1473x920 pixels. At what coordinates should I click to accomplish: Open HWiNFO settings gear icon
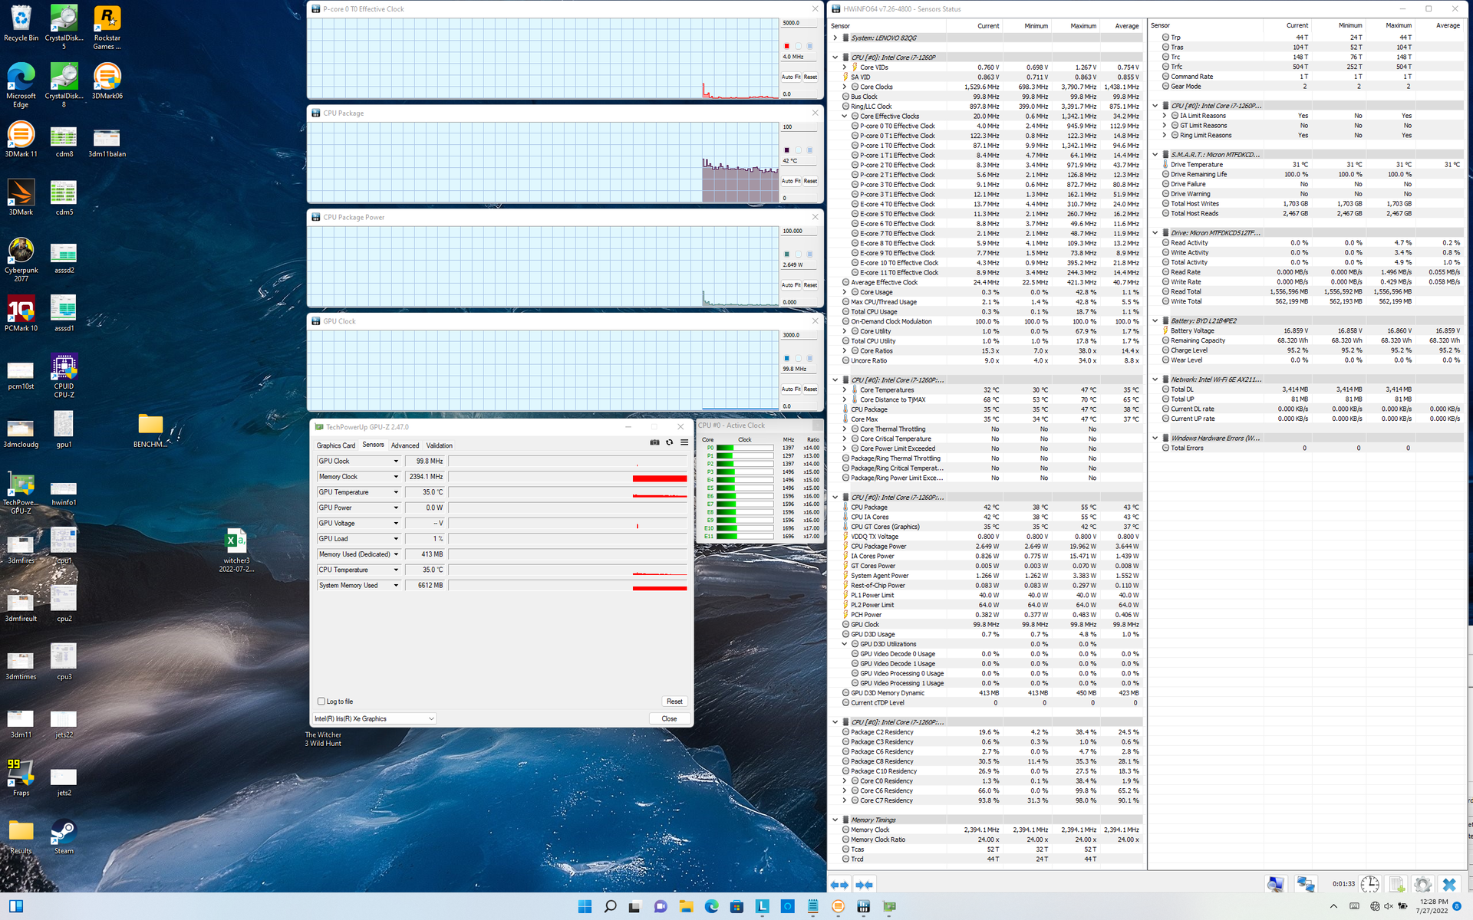tap(1422, 884)
